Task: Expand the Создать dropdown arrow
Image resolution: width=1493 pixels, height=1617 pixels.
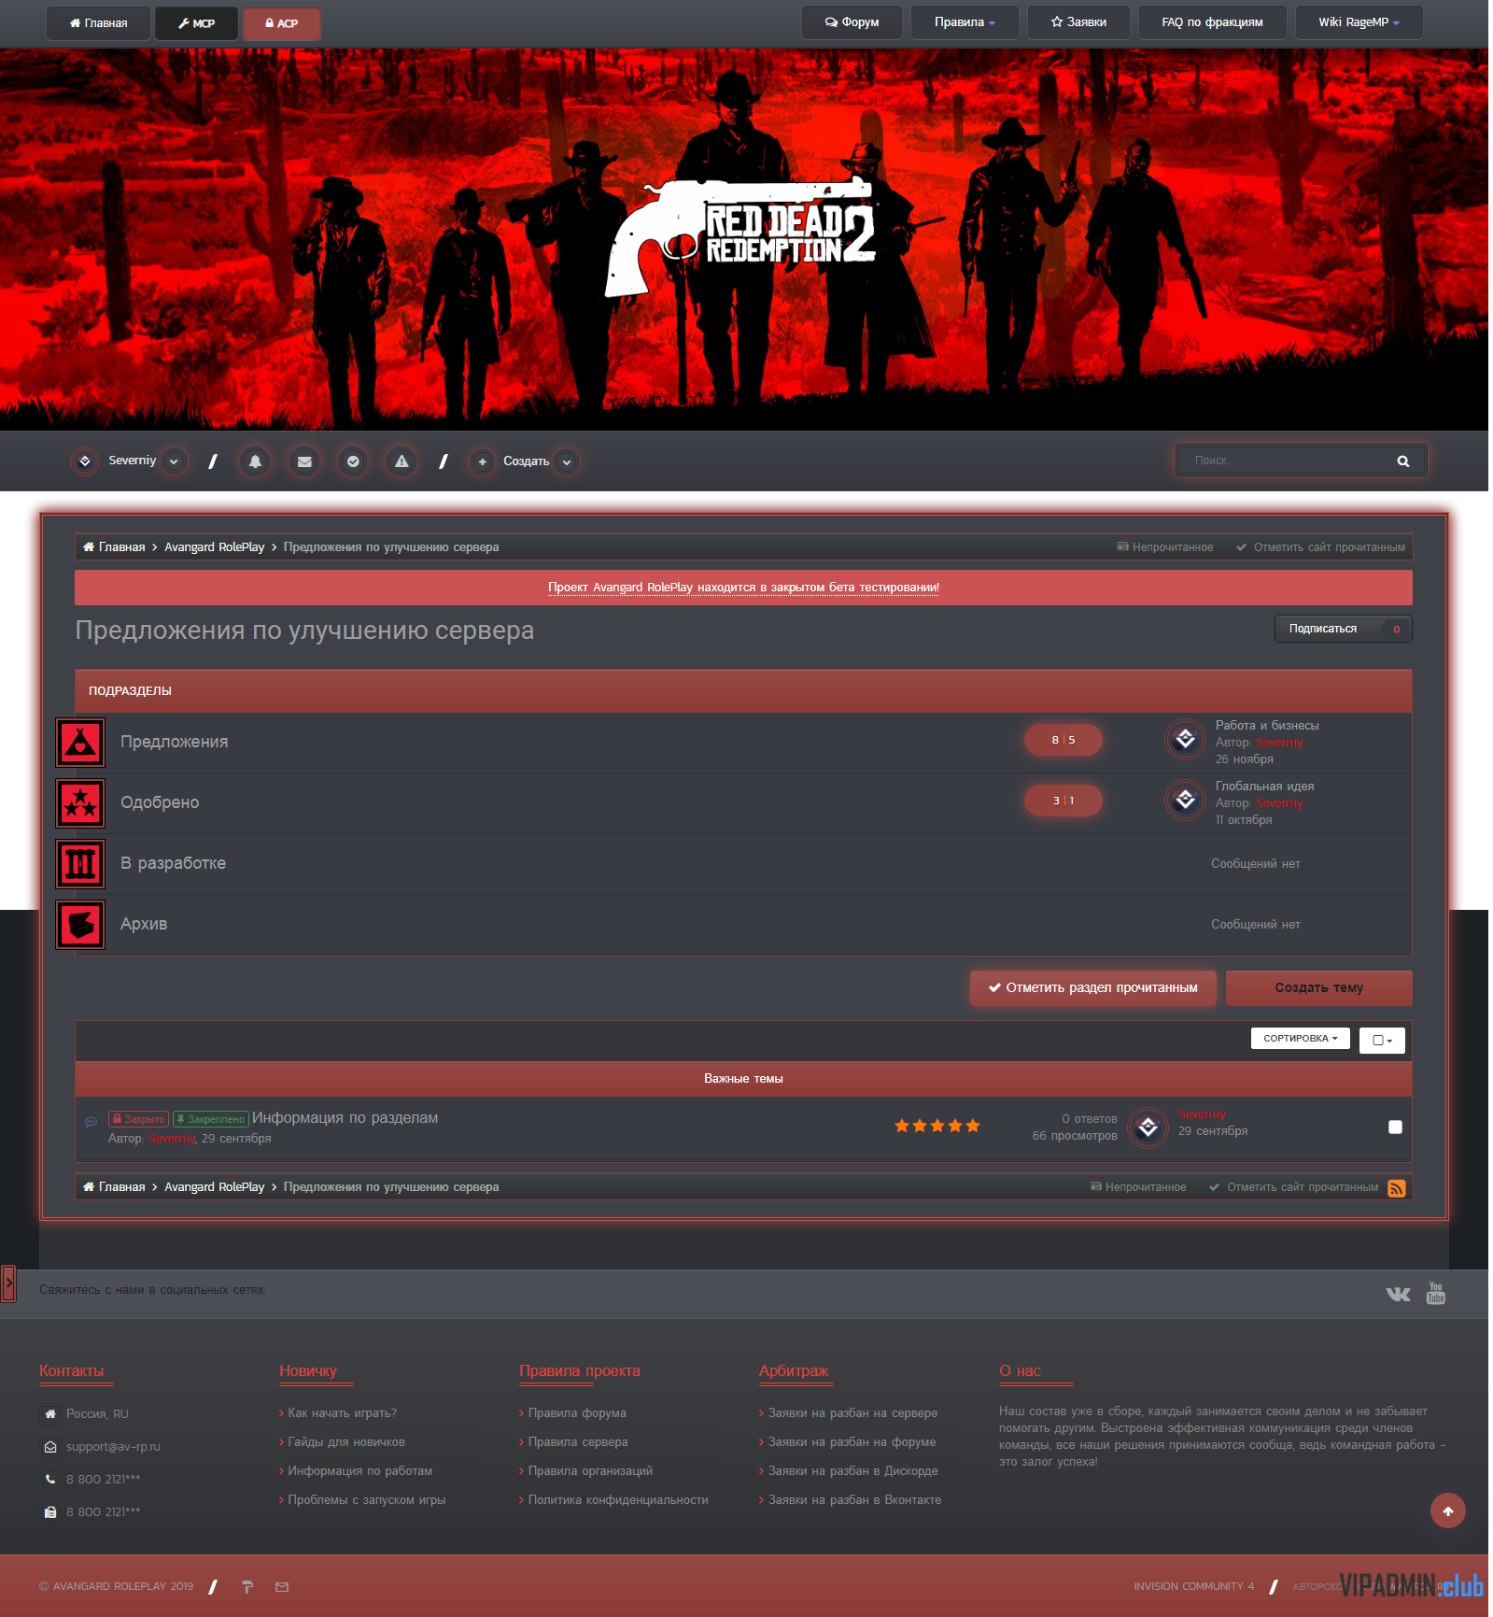Action: 566,461
